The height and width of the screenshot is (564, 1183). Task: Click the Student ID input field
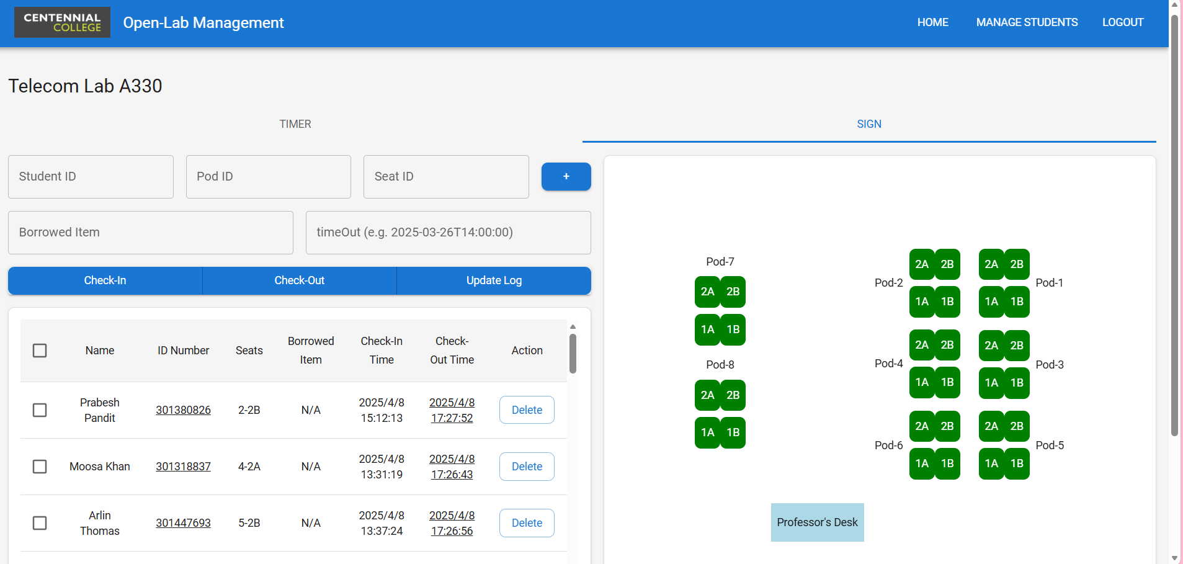click(91, 176)
